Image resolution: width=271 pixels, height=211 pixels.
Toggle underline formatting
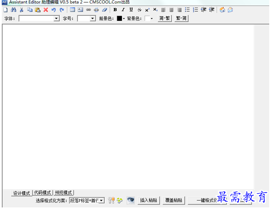[x=131, y=10]
